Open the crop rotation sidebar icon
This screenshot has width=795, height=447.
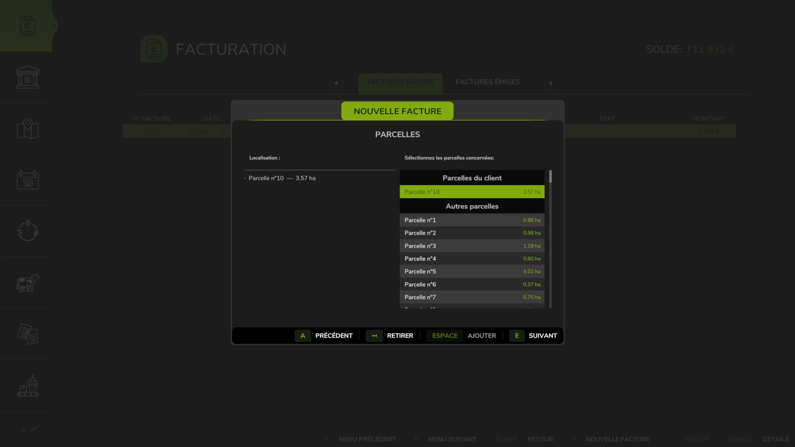(27, 231)
